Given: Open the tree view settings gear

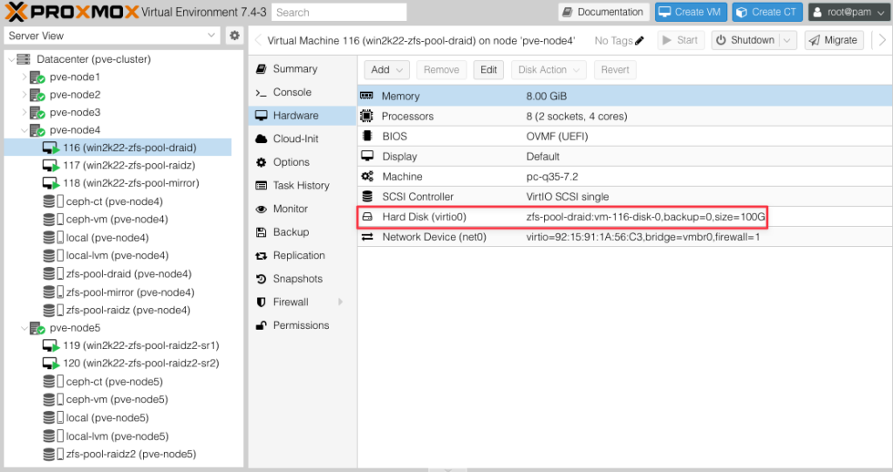Looking at the screenshot, I should (x=235, y=36).
